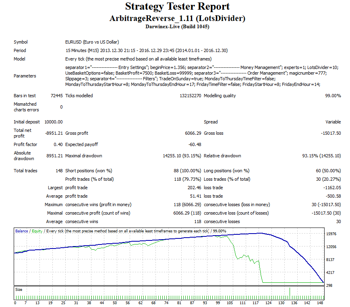Click the 105 tick on chart X-axis
The width and height of the screenshot is (350, 307).
pos(230,303)
